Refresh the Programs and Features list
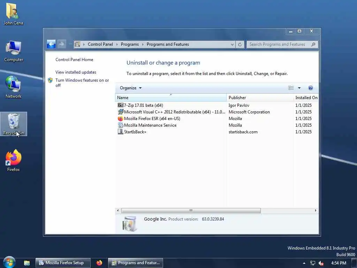The image size is (357, 268). tap(240, 44)
